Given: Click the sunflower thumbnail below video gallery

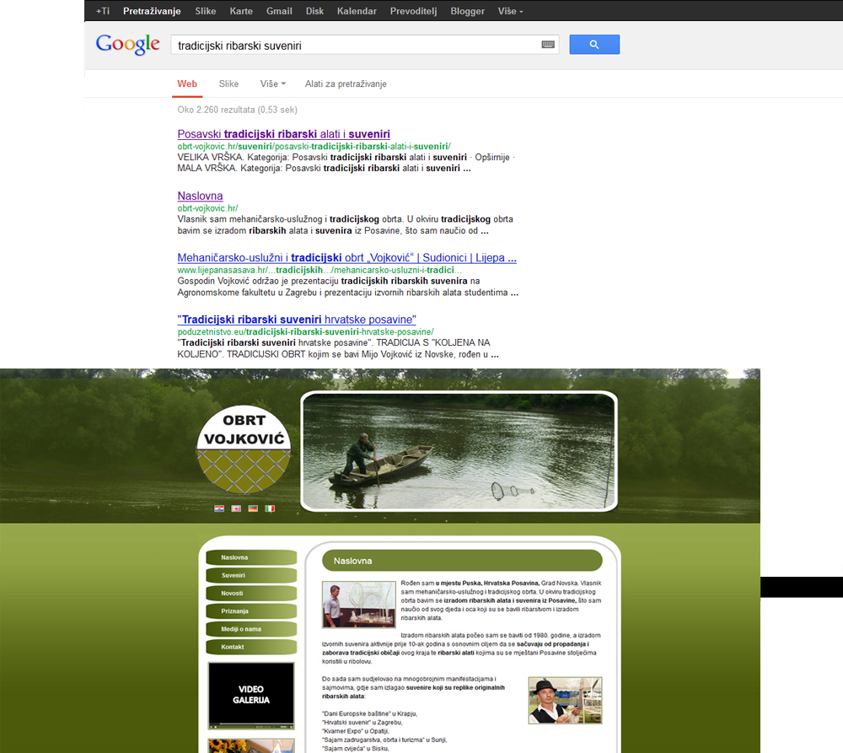Looking at the screenshot, I should point(251,746).
